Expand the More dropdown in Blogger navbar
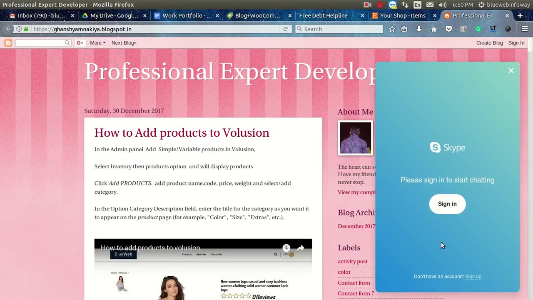Viewport: 533px width, 300px height. click(x=97, y=42)
